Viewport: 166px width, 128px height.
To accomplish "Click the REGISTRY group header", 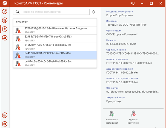I will pyautogui.click(x=55, y=22).
